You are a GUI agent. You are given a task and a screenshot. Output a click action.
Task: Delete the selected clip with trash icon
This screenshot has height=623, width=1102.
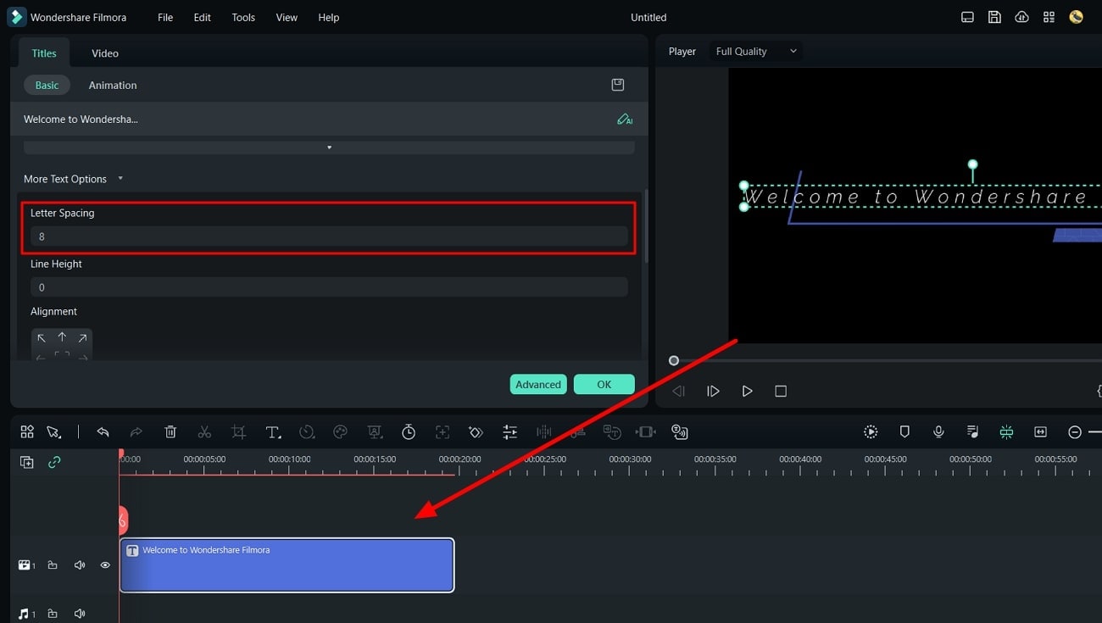[x=170, y=432]
